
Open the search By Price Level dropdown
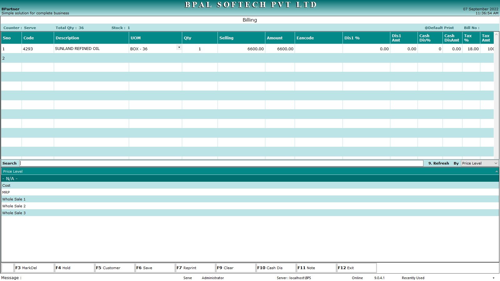point(496,163)
